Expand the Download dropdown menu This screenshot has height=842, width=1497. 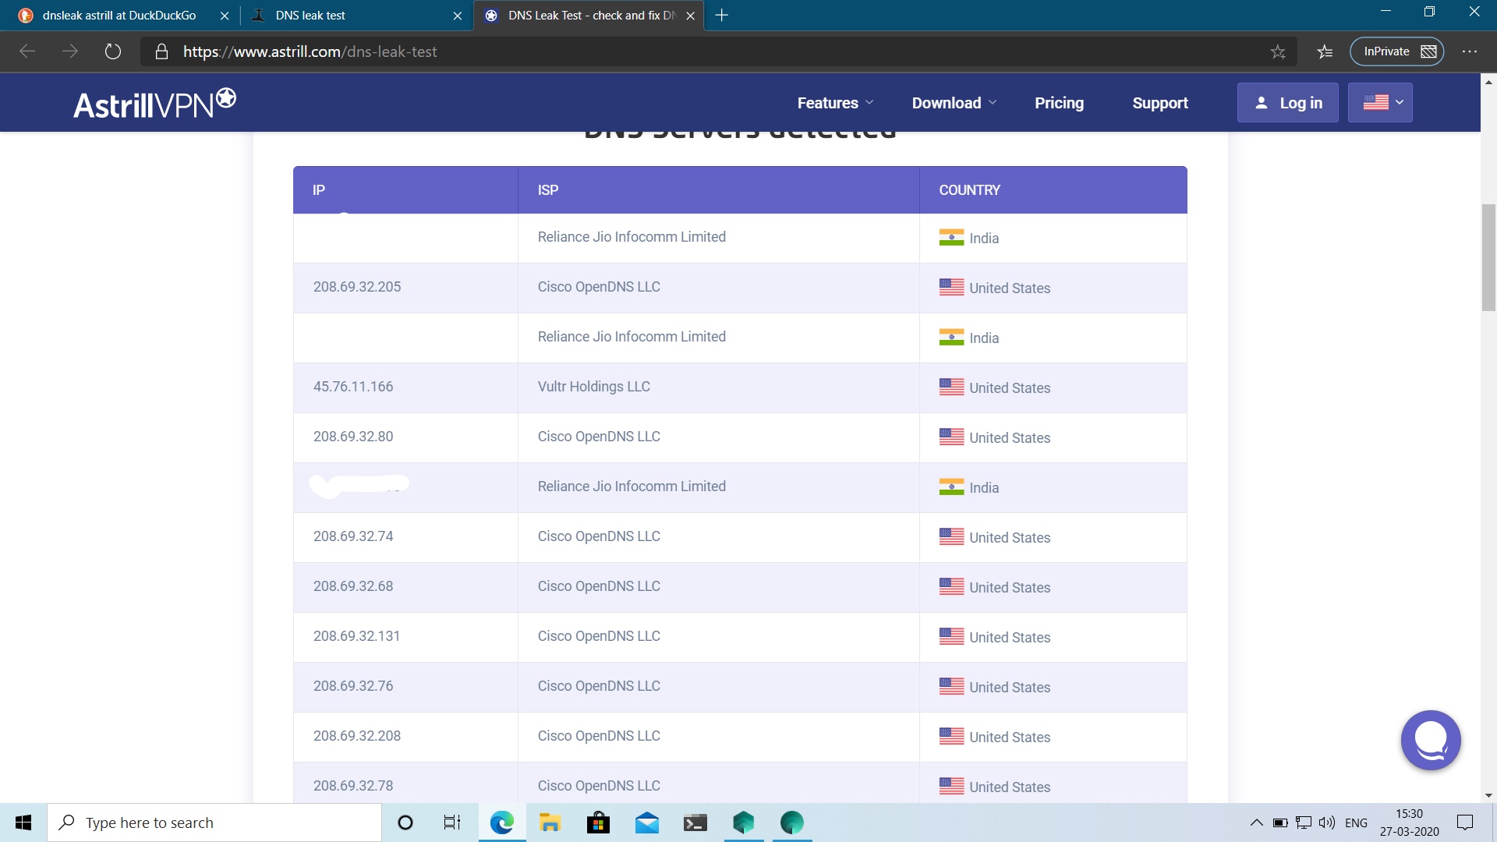click(x=954, y=103)
